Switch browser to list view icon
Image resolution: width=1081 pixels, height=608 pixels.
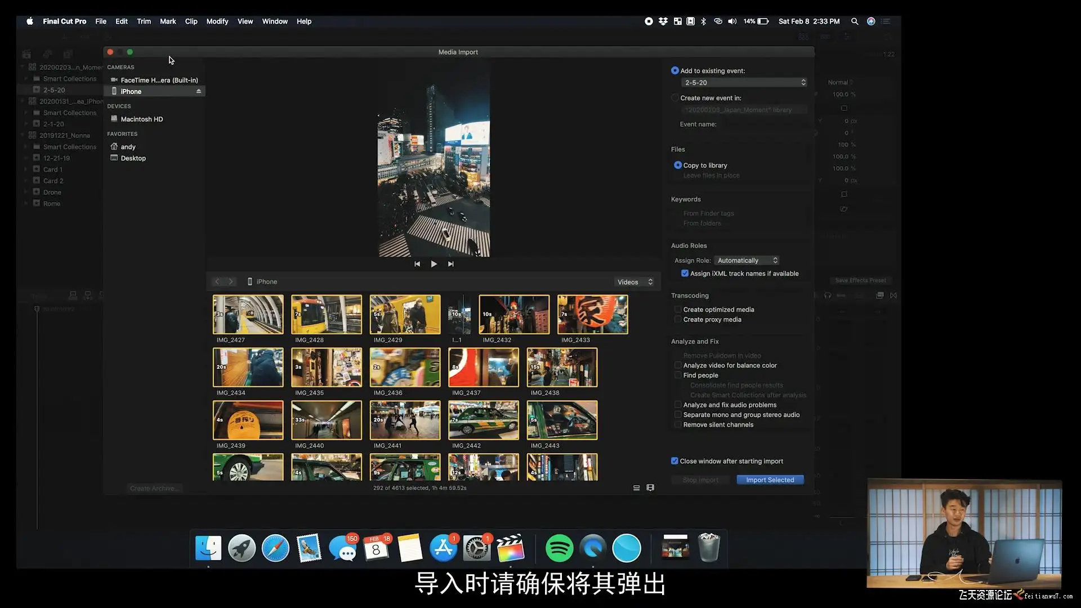pos(636,488)
